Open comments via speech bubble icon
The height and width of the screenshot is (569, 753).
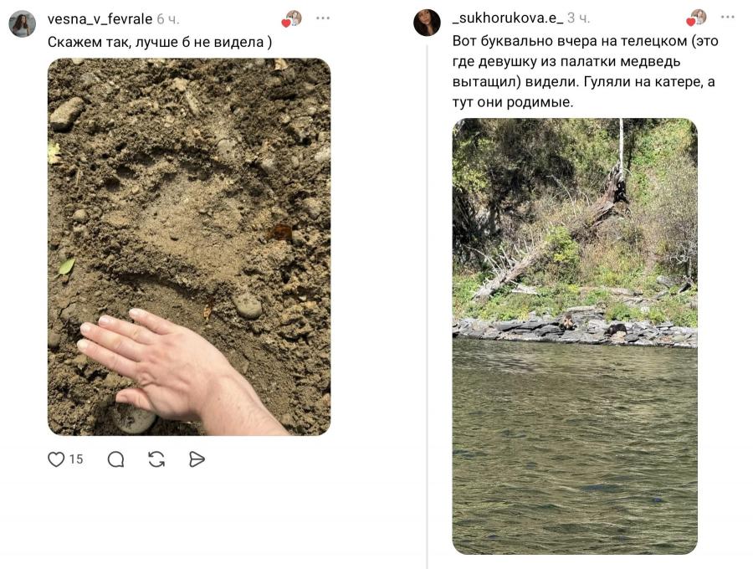pyautogui.click(x=115, y=459)
